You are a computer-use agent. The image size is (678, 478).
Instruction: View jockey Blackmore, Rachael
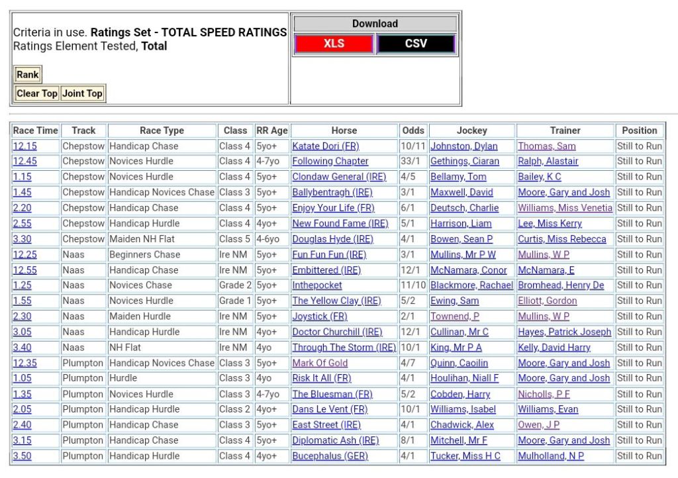[x=471, y=285]
